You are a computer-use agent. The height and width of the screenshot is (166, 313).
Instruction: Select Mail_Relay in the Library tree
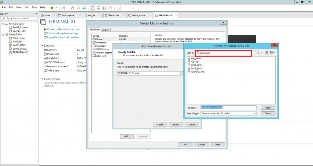[x=19, y=38]
